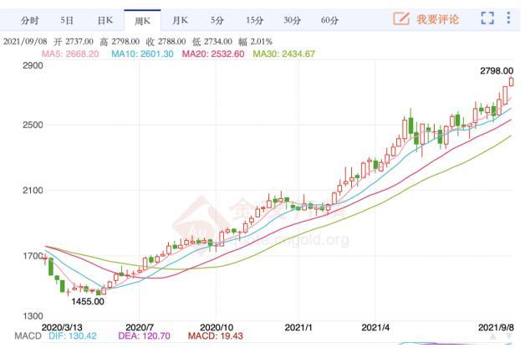
Task: Click the 2020/10 date axis label
Action: pyautogui.click(x=217, y=327)
